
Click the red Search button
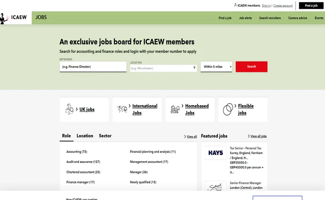click(x=252, y=67)
